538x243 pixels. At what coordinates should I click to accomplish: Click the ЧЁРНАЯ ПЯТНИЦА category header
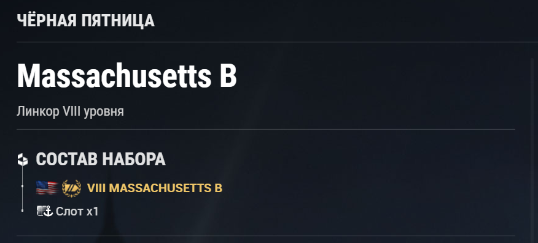click(x=86, y=21)
